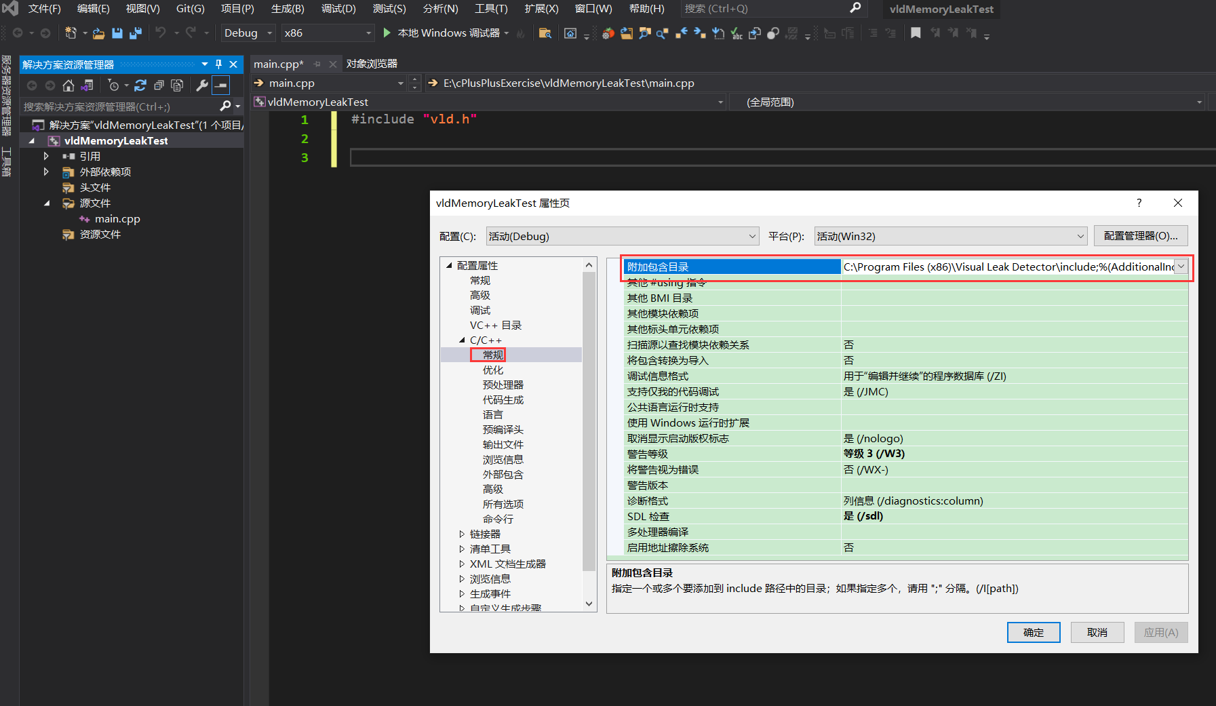This screenshot has width=1216, height=706.
Task: Click the 优化 item under C/C++ settings
Action: pos(494,370)
